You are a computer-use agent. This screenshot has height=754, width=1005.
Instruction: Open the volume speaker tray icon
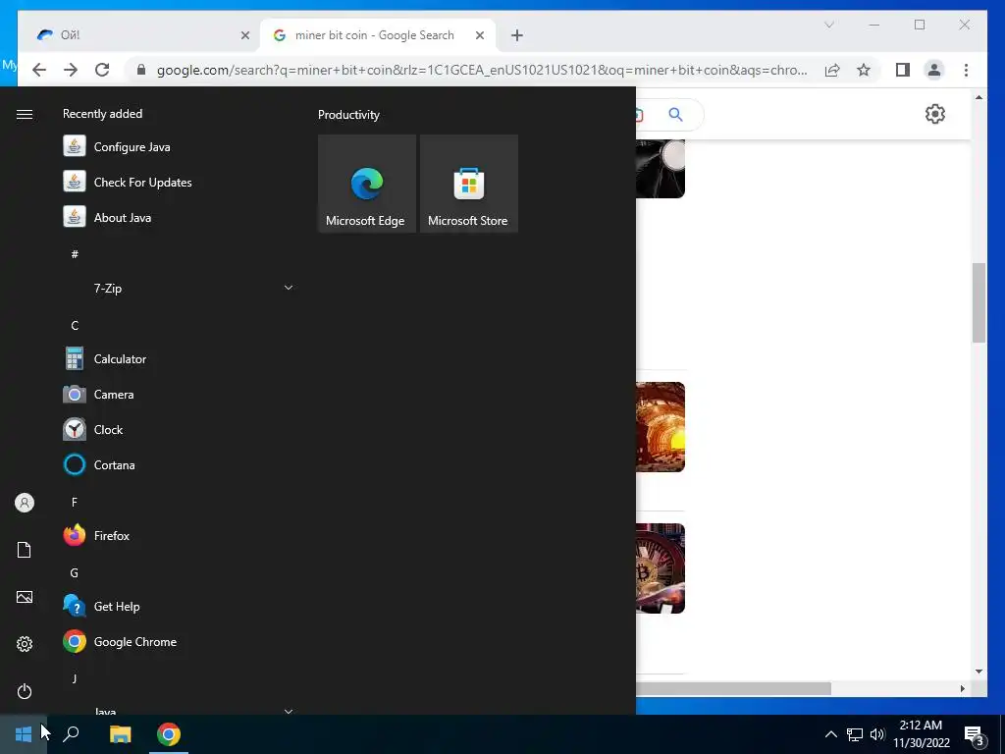click(x=877, y=734)
